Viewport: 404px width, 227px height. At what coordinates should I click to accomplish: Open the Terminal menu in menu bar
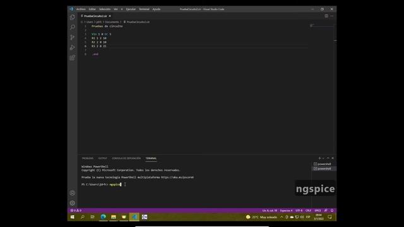click(144, 9)
